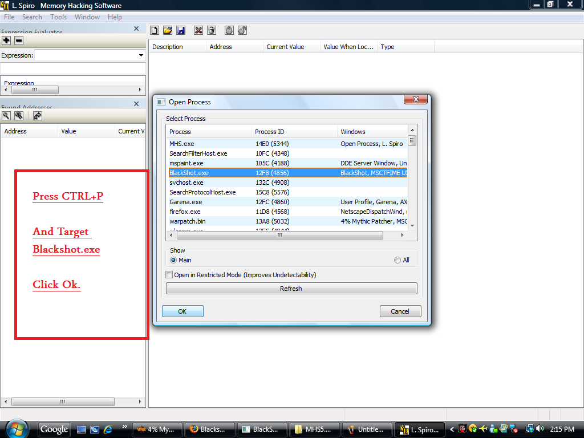The image size is (584, 438).
Task: Select the MHS.exe process row
Action: [288, 144]
